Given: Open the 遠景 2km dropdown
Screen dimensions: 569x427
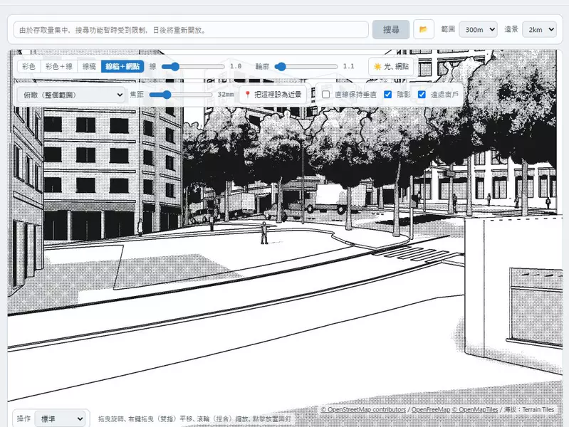Looking at the screenshot, I should 539,29.
